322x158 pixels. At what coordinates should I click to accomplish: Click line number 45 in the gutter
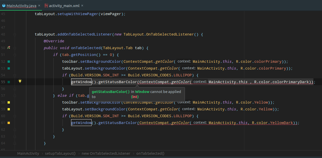pyautogui.click(x=3, y=14)
